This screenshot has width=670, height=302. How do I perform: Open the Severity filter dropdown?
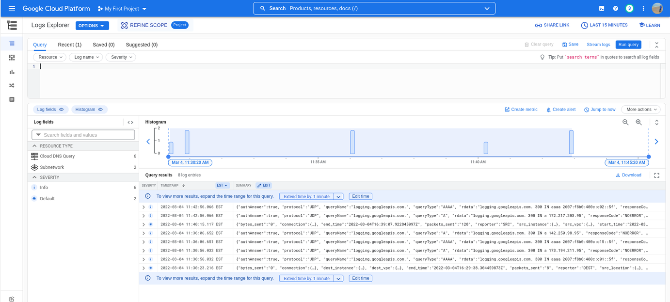[121, 57]
